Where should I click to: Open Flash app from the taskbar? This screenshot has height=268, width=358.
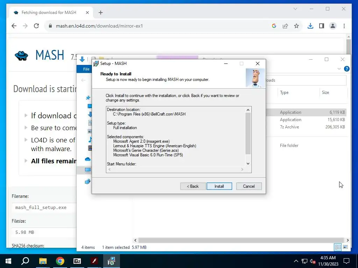pos(94,261)
